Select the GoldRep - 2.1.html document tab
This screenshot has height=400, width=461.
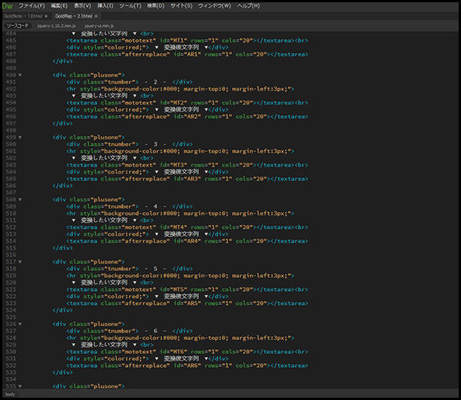coord(75,15)
